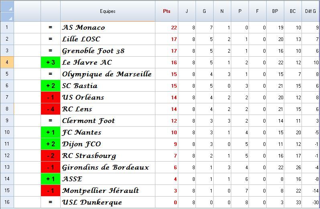
Task: Select row header number 16
Action: (7, 202)
